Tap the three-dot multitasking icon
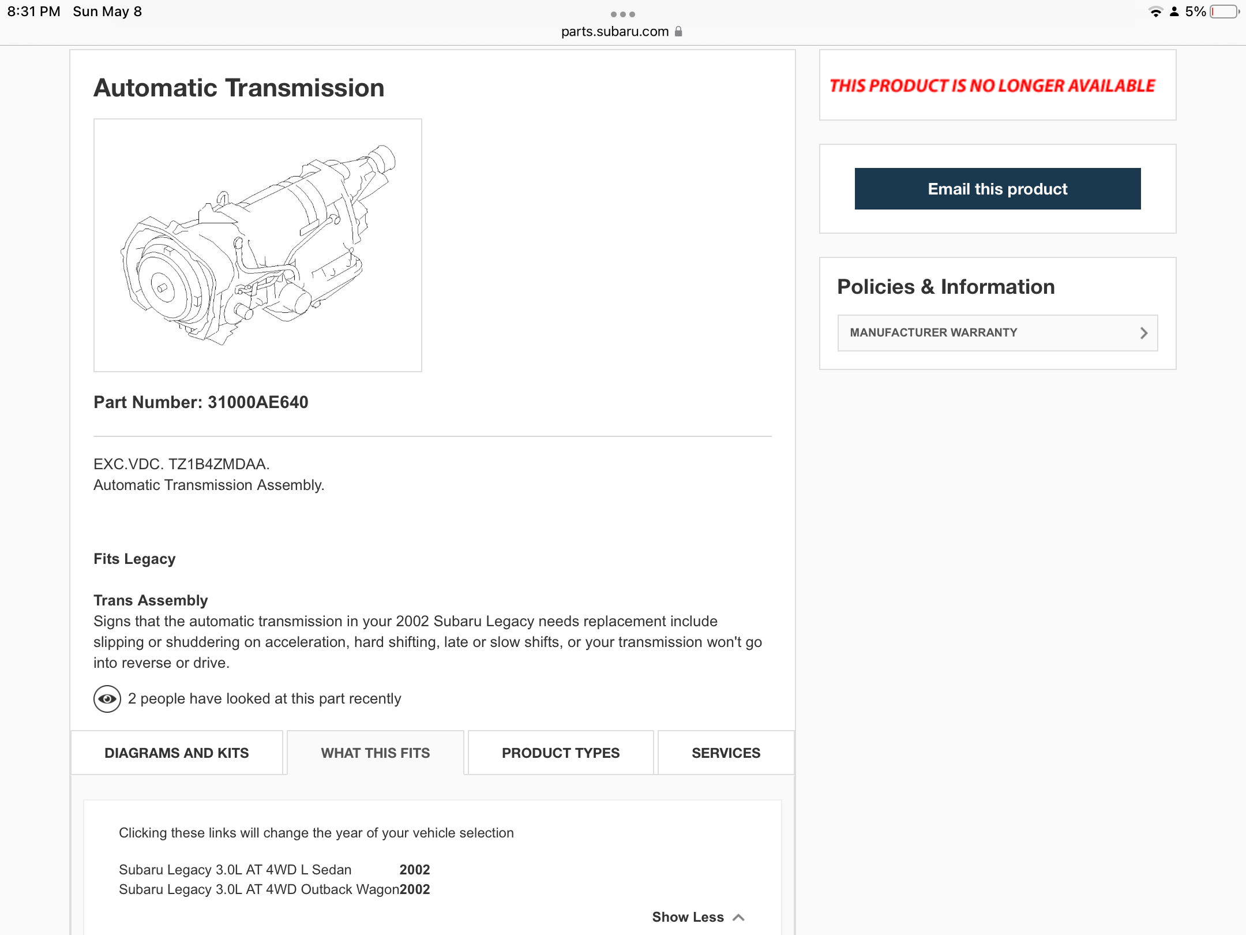 point(623,14)
